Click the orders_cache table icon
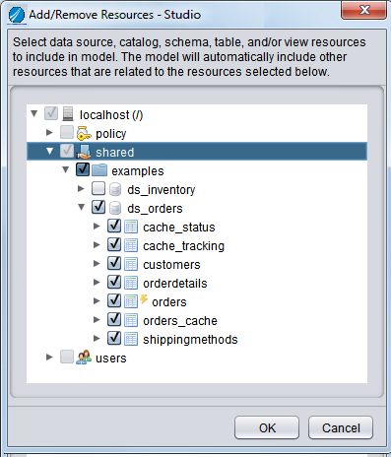The height and width of the screenshot is (457, 391). pyautogui.click(x=131, y=320)
